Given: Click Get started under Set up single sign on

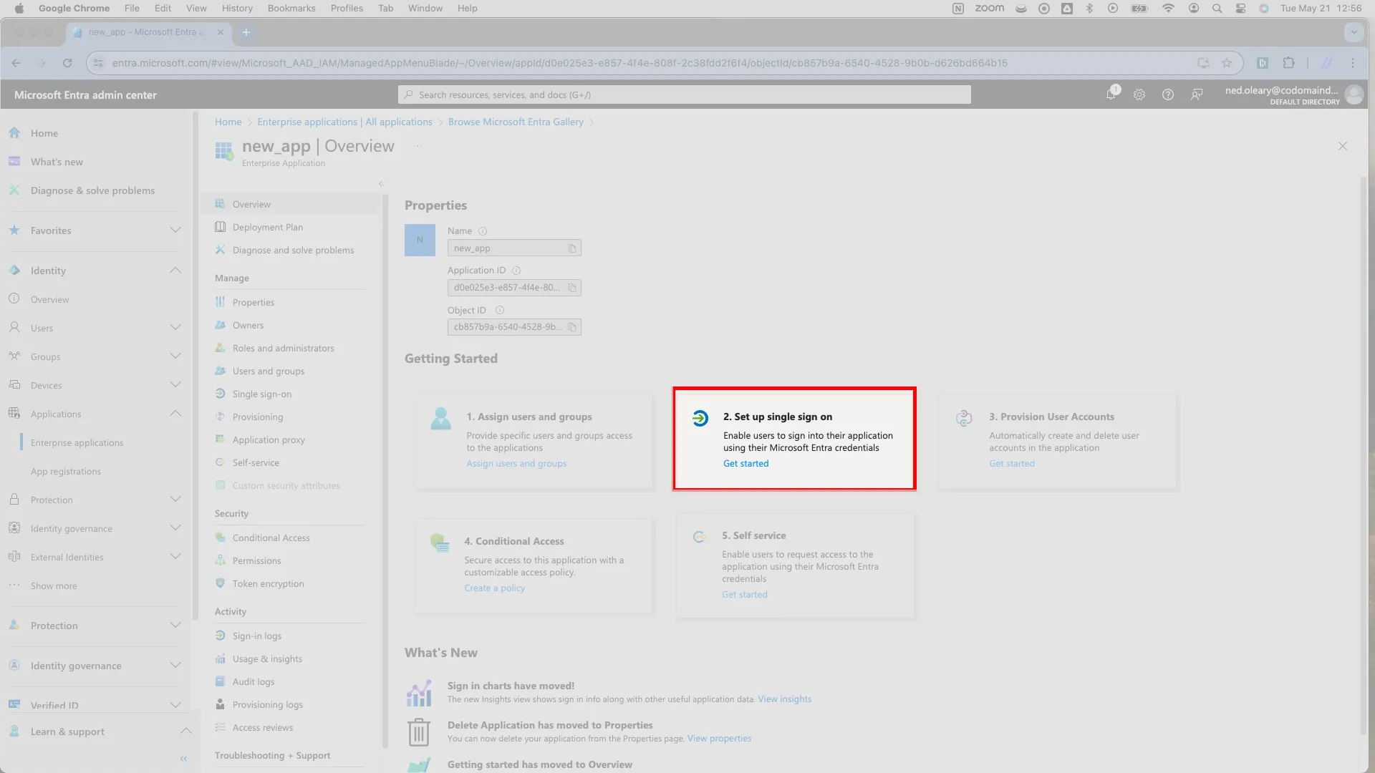Looking at the screenshot, I should click(746, 464).
